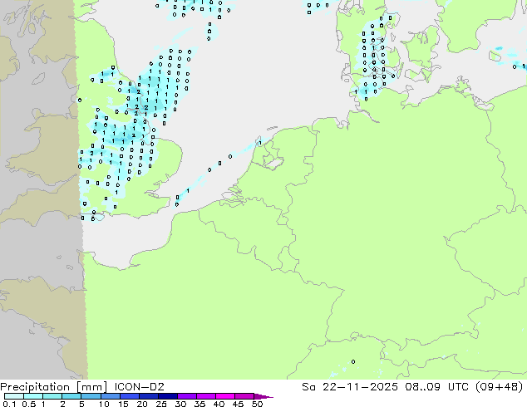Select the 40–45 mm magenta legend swatch
This screenshot has width=527, height=407.
(225, 396)
